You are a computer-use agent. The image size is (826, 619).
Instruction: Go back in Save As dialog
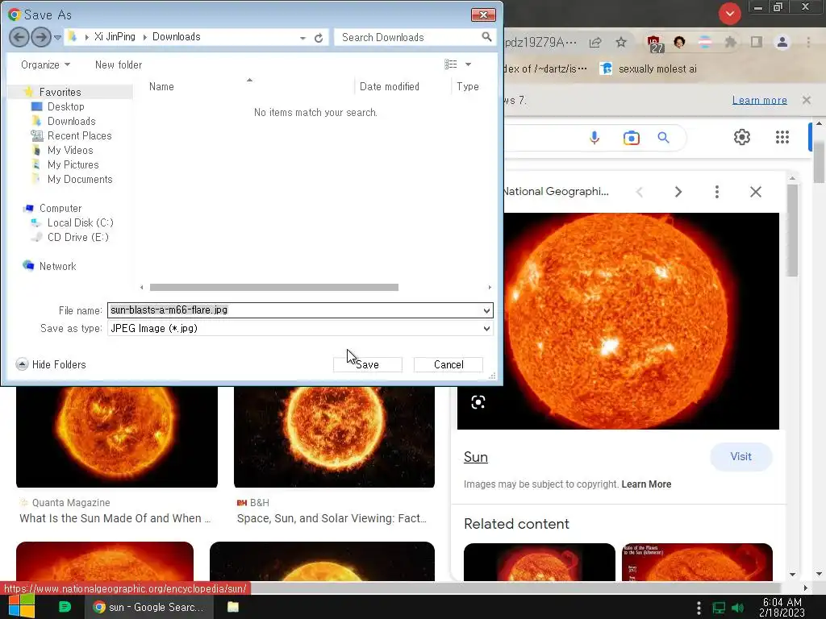(x=19, y=37)
